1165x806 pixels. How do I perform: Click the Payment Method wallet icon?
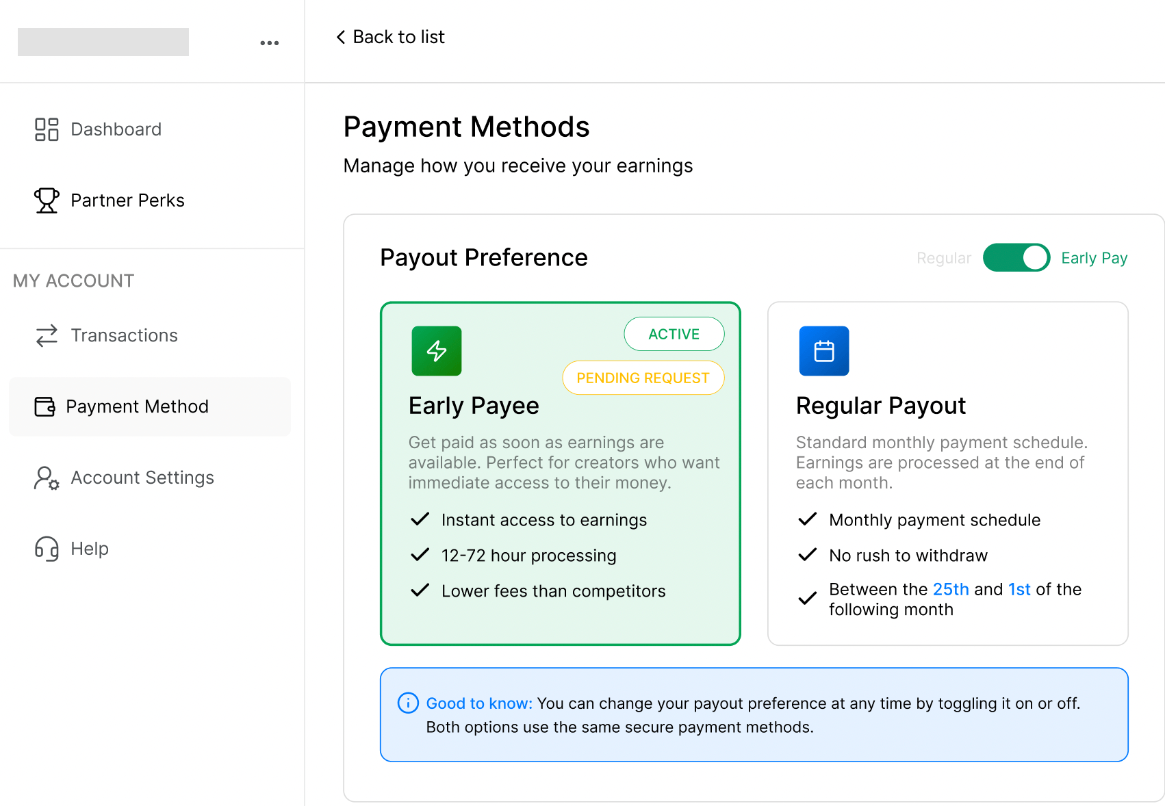pyautogui.click(x=44, y=406)
